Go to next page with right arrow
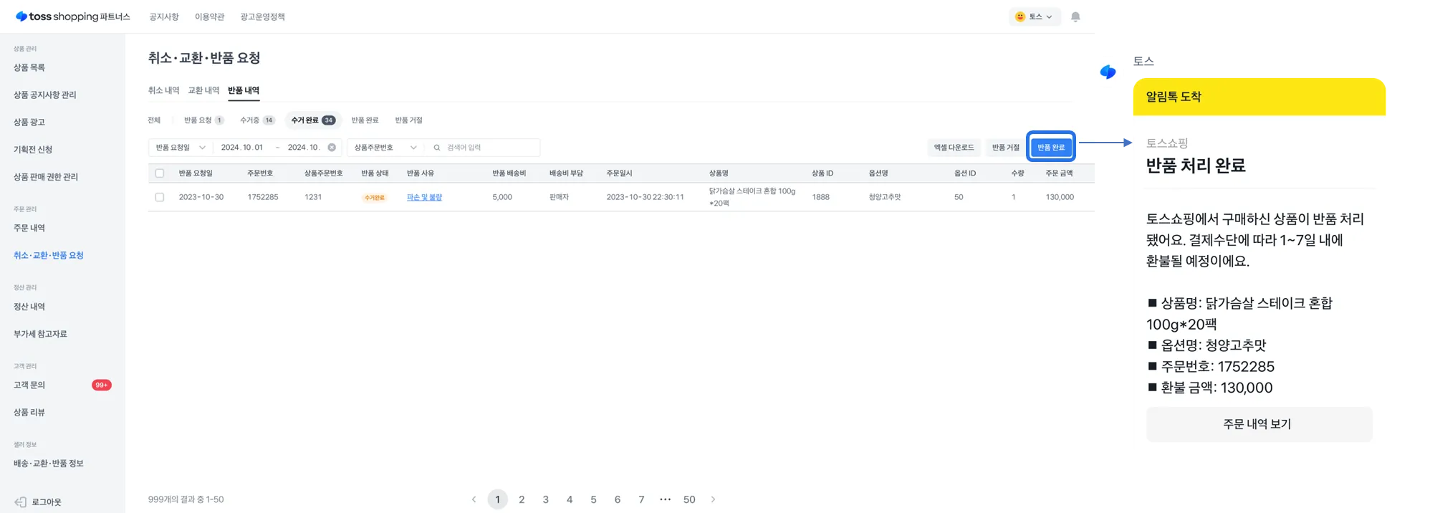The image size is (1430, 513). coord(713,499)
